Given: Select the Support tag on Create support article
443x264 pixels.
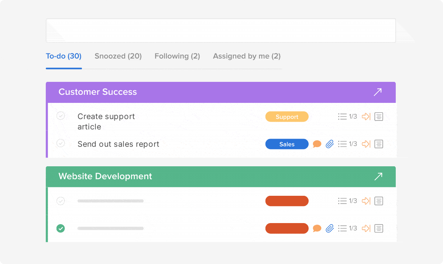Looking at the screenshot, I should tap(287, 117).
